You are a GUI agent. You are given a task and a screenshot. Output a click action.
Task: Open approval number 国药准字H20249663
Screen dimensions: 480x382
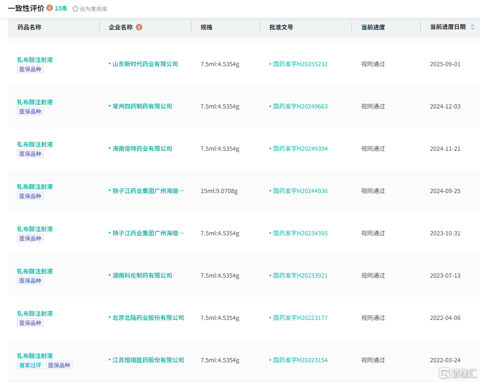click(x=300, y=106)
